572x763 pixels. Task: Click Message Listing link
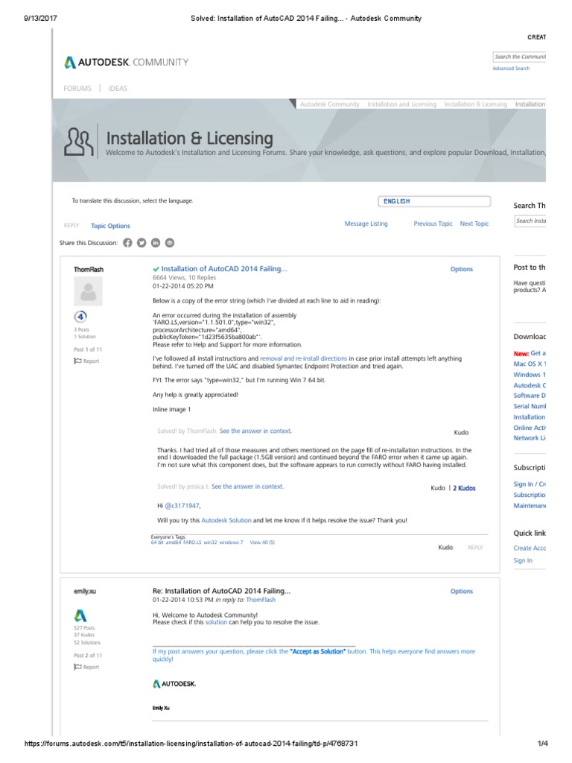366,224
